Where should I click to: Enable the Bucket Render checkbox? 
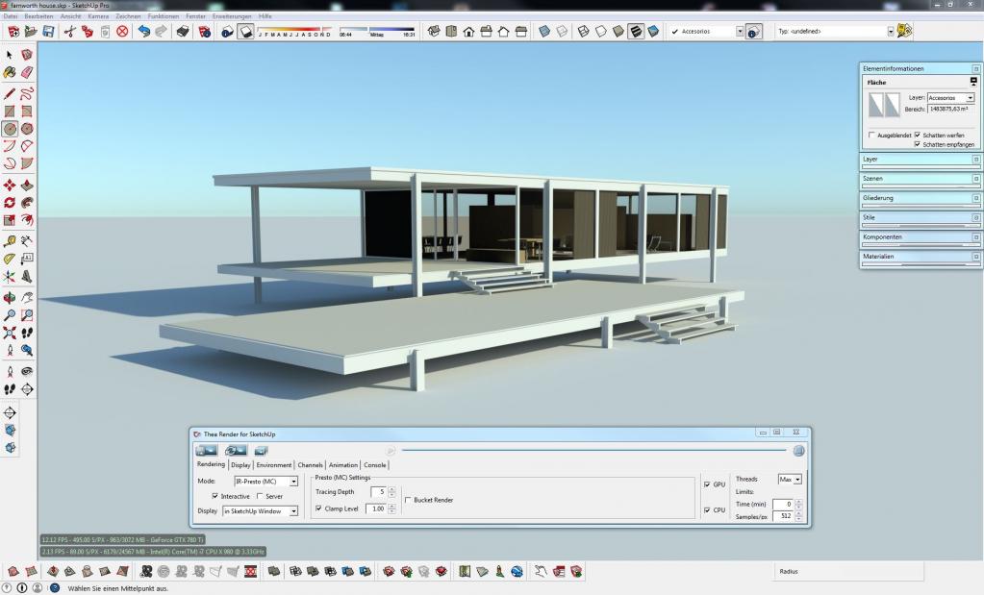coord(408,500)
